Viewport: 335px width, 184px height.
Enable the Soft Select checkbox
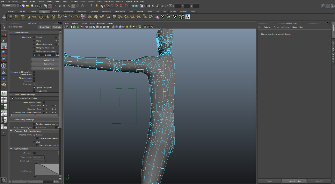pyautogui.click(x=34, y=153)
